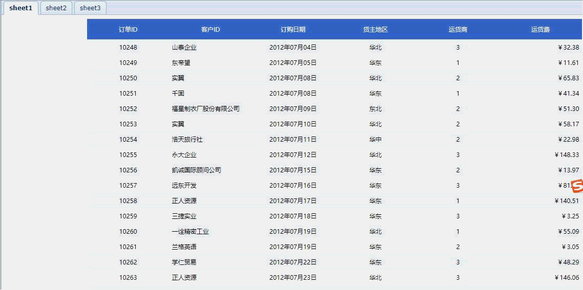Click freight cell ￥11.61
The image size is (583, 290).
point(569,63)
